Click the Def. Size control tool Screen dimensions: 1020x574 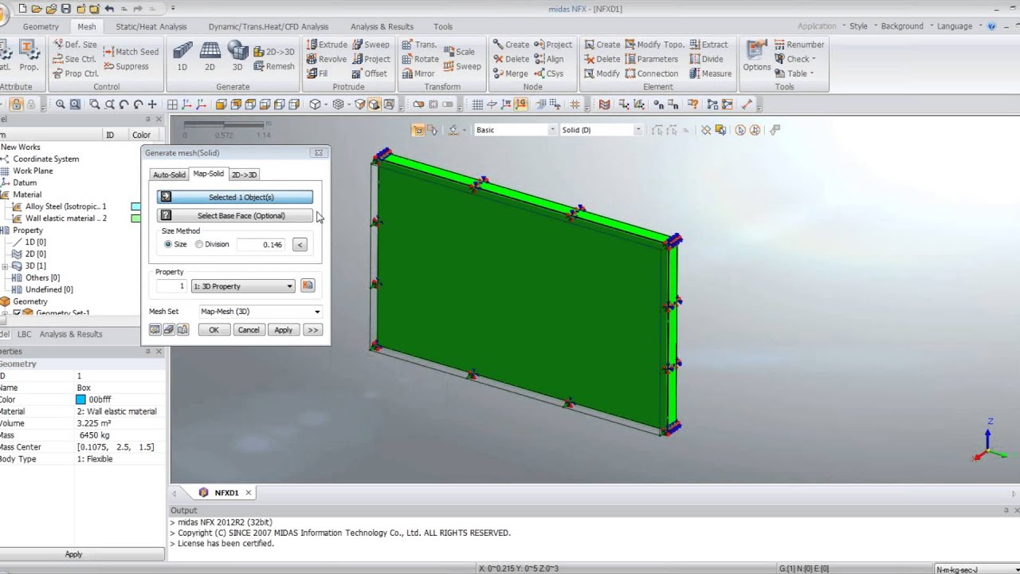coord(75,45)
